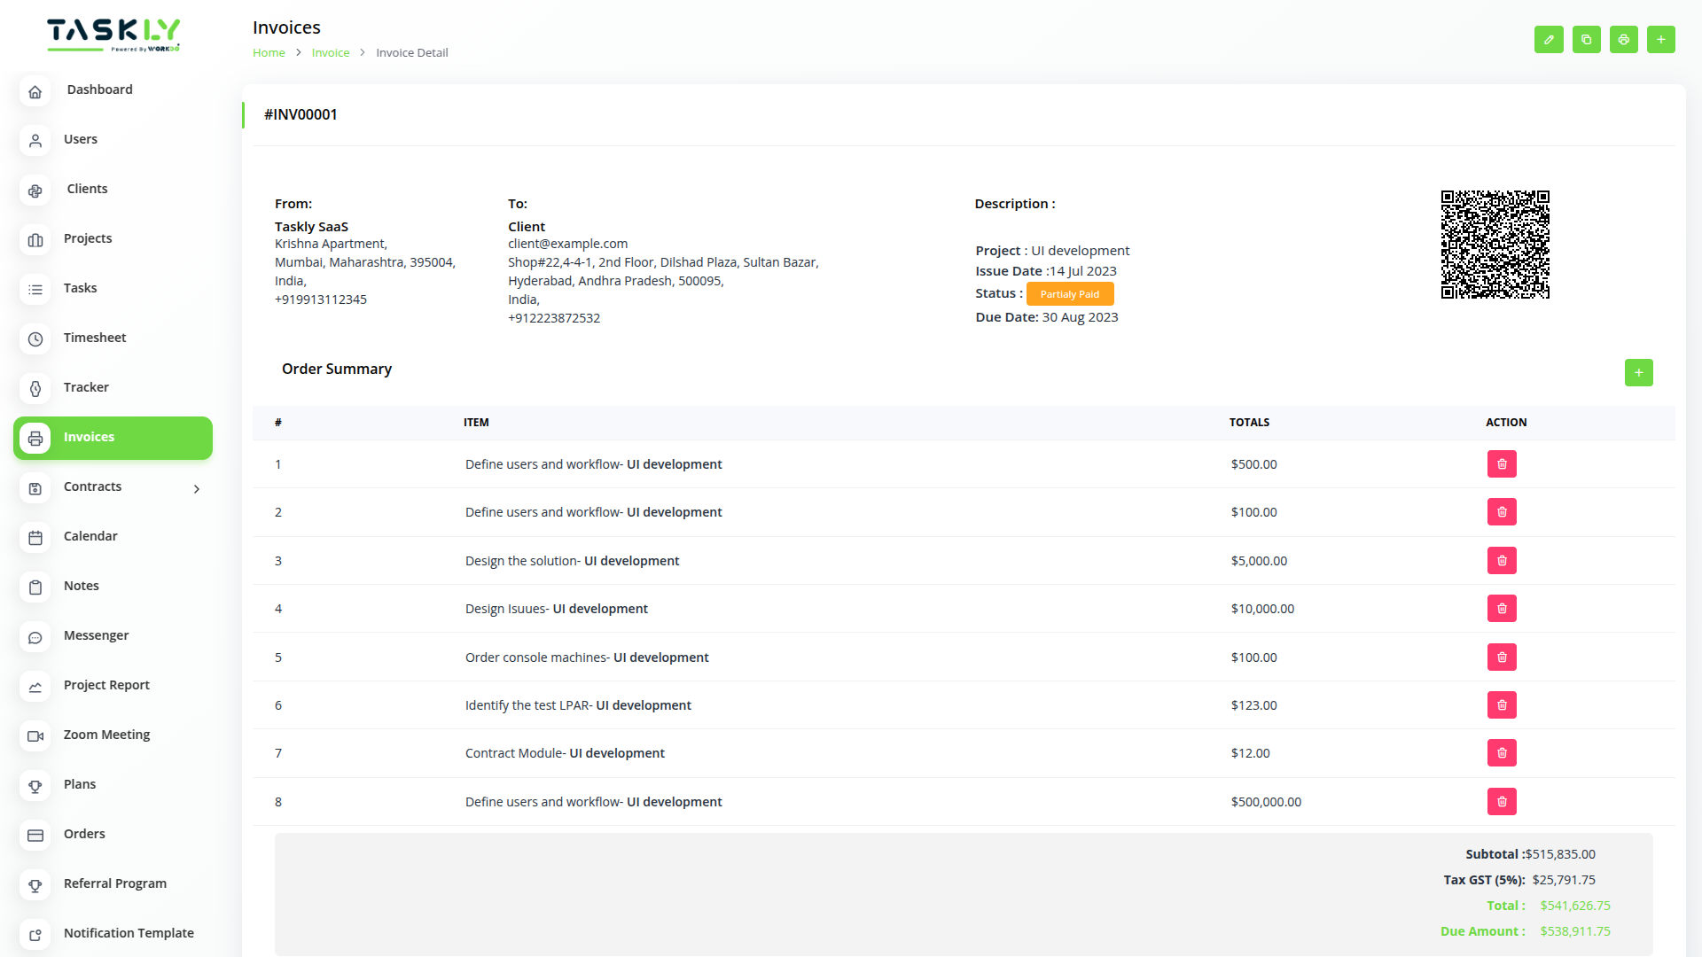Click the invoice QR code image
Image resolution: width=1702 pixels, height=957 pixels.
coord(1495,244)
